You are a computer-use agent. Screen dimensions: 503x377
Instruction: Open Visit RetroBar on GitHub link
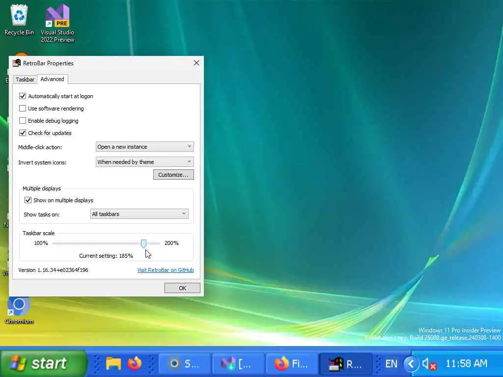pos(166,270)
